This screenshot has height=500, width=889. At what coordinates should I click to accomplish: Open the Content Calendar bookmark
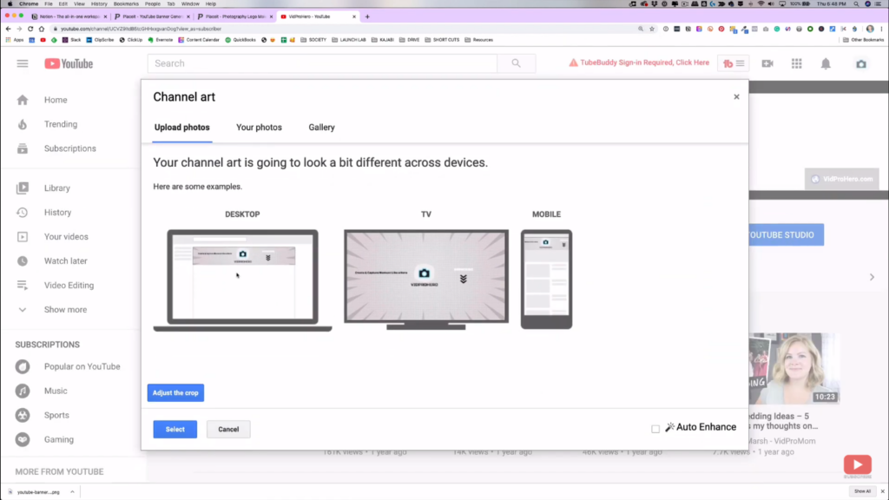[199, 40]
